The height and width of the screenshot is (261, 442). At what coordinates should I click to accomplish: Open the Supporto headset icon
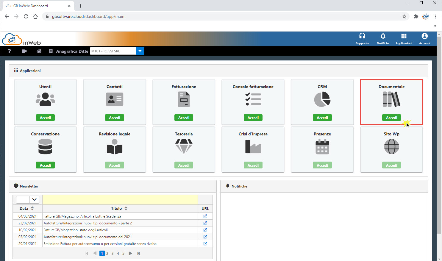(362, 36)
